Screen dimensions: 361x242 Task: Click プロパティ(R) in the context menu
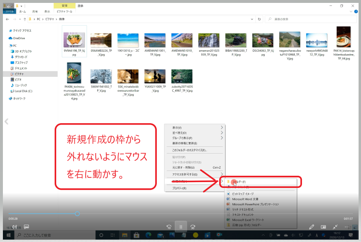[180, 188]
